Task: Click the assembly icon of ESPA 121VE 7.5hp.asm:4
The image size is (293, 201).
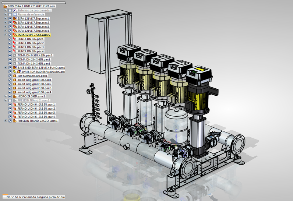Action: coord(15,31)
